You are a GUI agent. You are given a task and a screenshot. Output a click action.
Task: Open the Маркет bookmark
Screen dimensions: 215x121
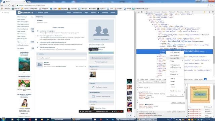(62, 8)
